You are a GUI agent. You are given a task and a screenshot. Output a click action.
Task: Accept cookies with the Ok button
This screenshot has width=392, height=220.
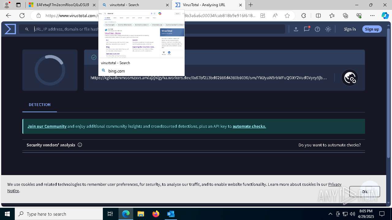364,192
